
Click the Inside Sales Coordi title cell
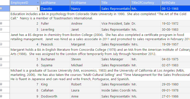[115, 90]
